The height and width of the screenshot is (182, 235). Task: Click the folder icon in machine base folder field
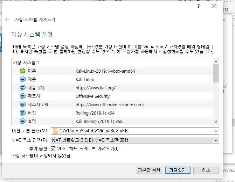coord(55,131)
